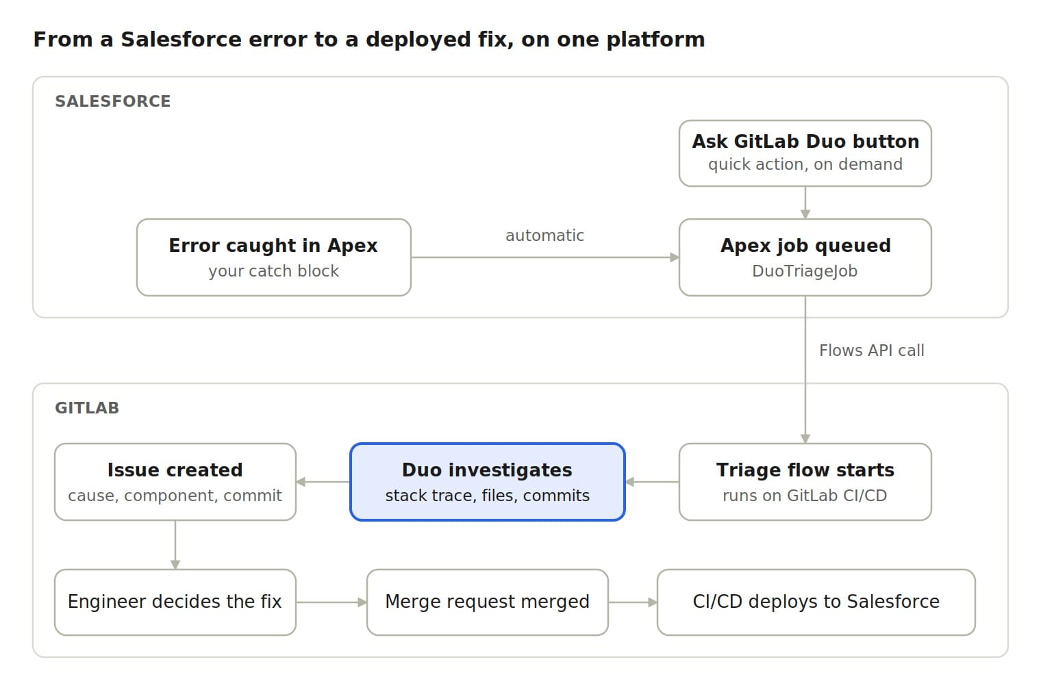Click the 'automatic' arrow label
The height and width of the screenshot is (690, 1041).
(544, 235)
